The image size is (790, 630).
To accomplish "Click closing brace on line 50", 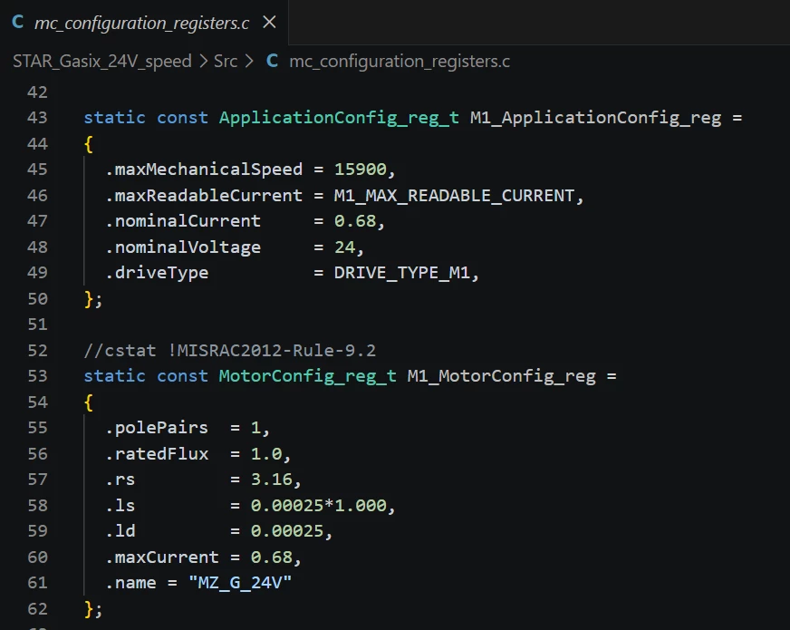I will [x=89, y=299].
